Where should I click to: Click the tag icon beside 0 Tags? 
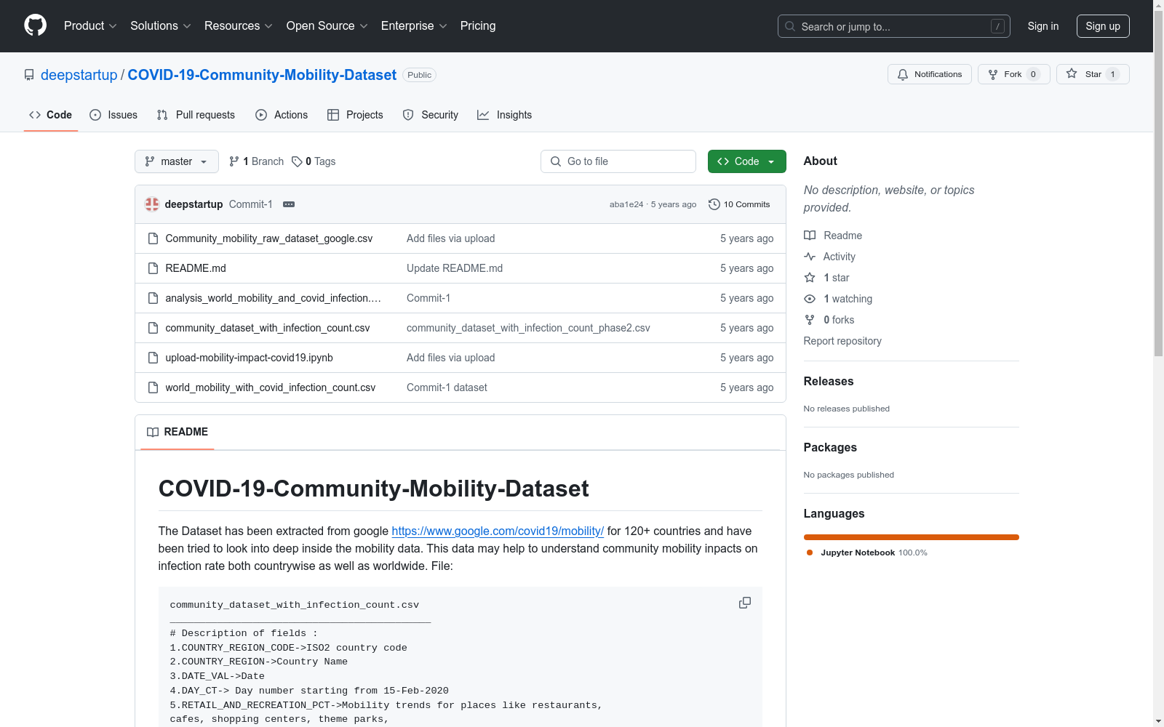297,161
